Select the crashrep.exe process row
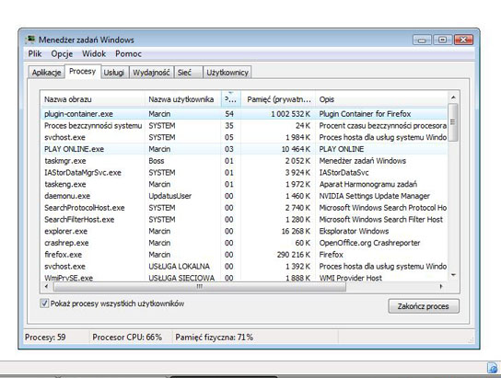The height and width of the screenshot is (378, 501). 244,243
